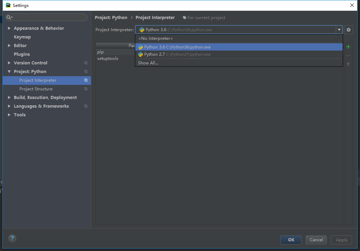Click Python icon of the 2.7 interpreter entry
Image resolution: width=360 pixels, height=251 pixels.
140,54
